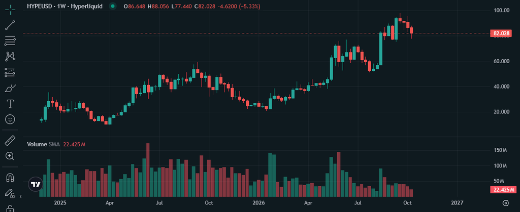Toggle stay in drawing mode
This screenshot has height=212, width=520.
coord(10,193)
